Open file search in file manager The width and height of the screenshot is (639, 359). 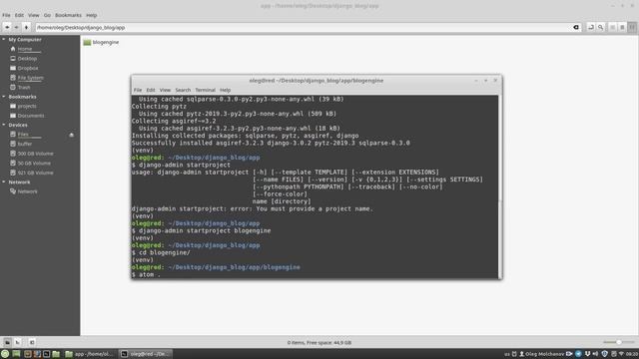[x=601, y=27]
